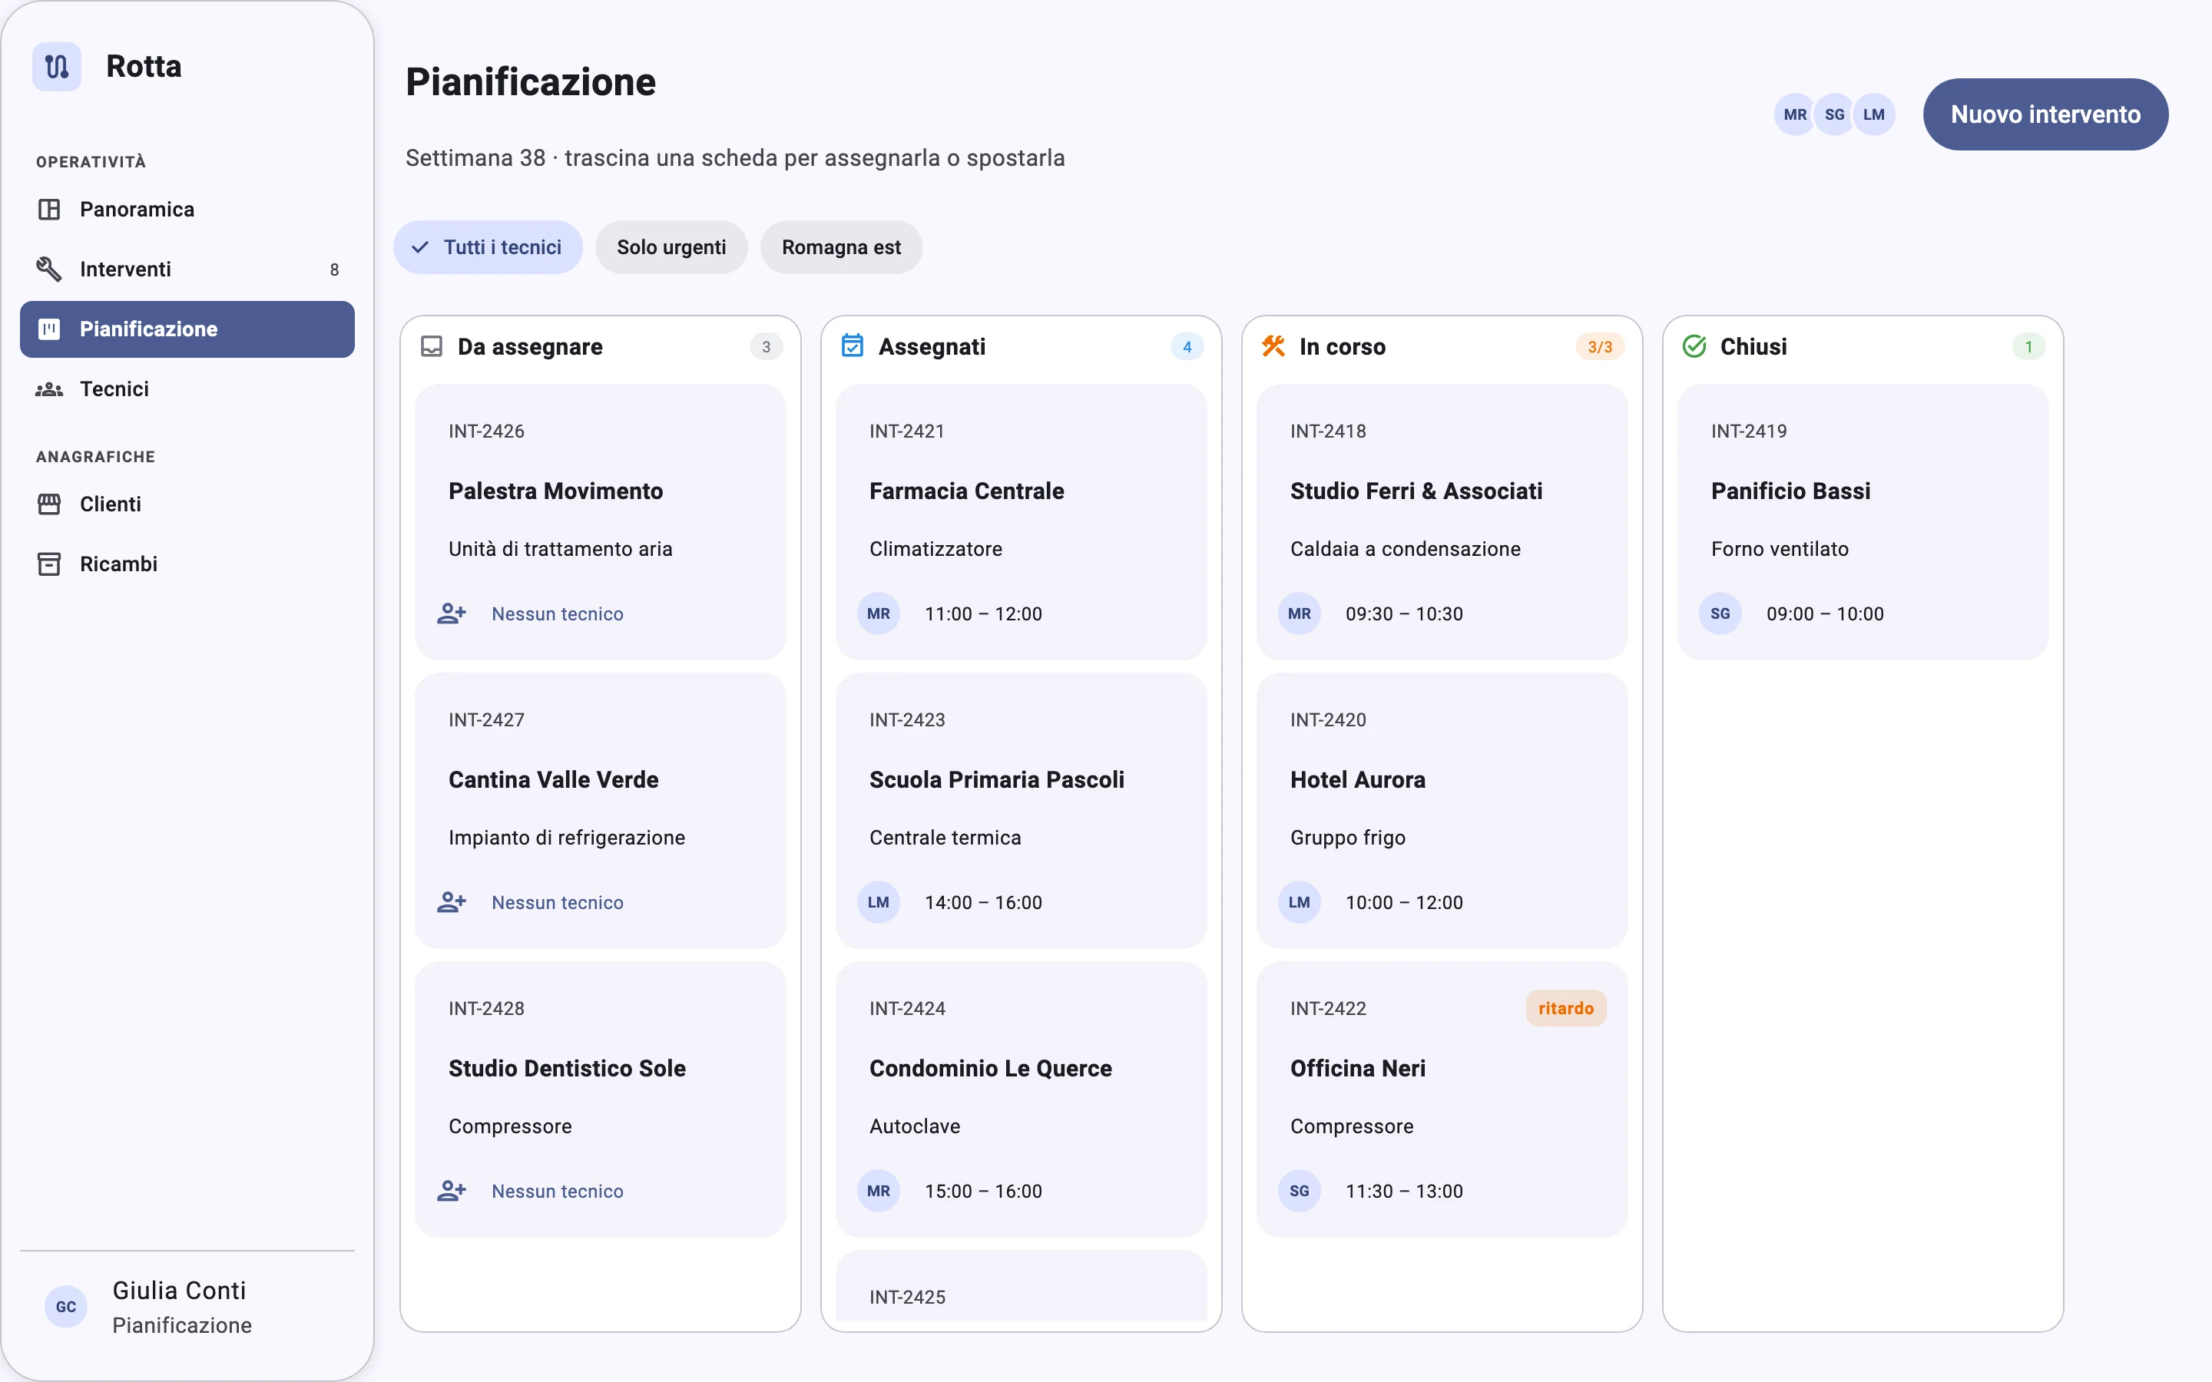Click the LM avatar in the page header
The image size is (2212, 1382).
coord(1874,115)
